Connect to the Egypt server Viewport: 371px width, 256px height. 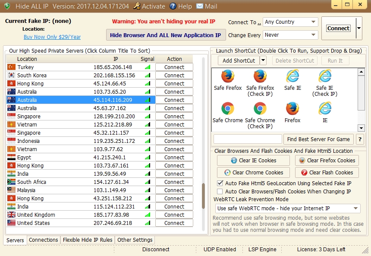tap(174, 158)
